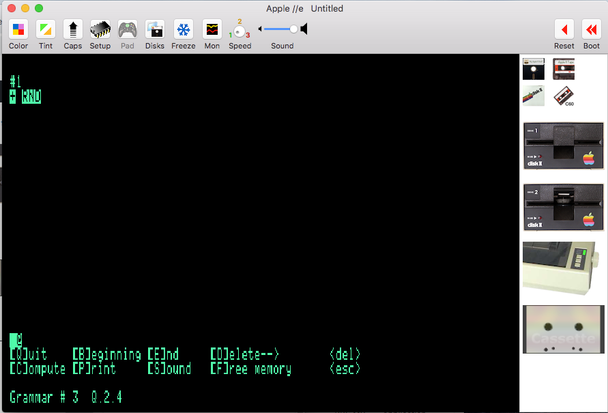The height and width of the screenshot is (413, 608).
Task: Click the [Q]uit option text
Action: click(28, 354)
